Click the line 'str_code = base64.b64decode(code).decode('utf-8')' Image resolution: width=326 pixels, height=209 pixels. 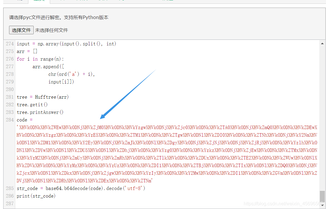coord(81,189)
